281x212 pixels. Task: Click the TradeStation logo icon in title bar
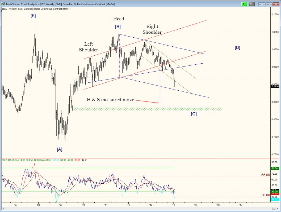tap(3, 4)
